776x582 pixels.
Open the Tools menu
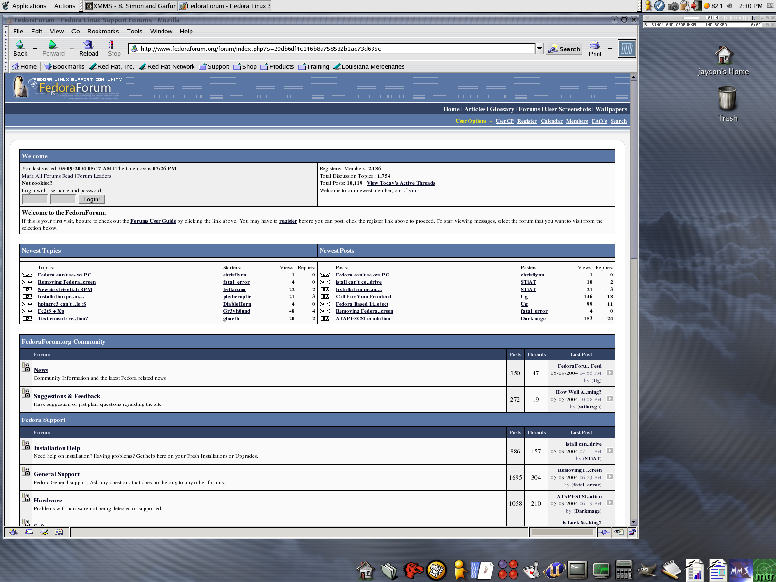click(x=134, y=31)
